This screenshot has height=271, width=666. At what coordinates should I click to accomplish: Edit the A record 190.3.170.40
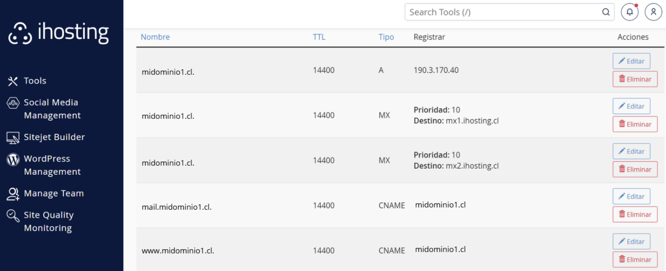(x=631, y=61)
